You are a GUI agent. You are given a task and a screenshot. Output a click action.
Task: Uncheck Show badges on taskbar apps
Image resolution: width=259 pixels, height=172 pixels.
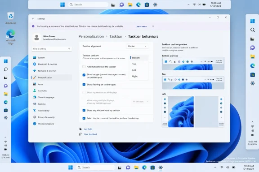[84, 75]
